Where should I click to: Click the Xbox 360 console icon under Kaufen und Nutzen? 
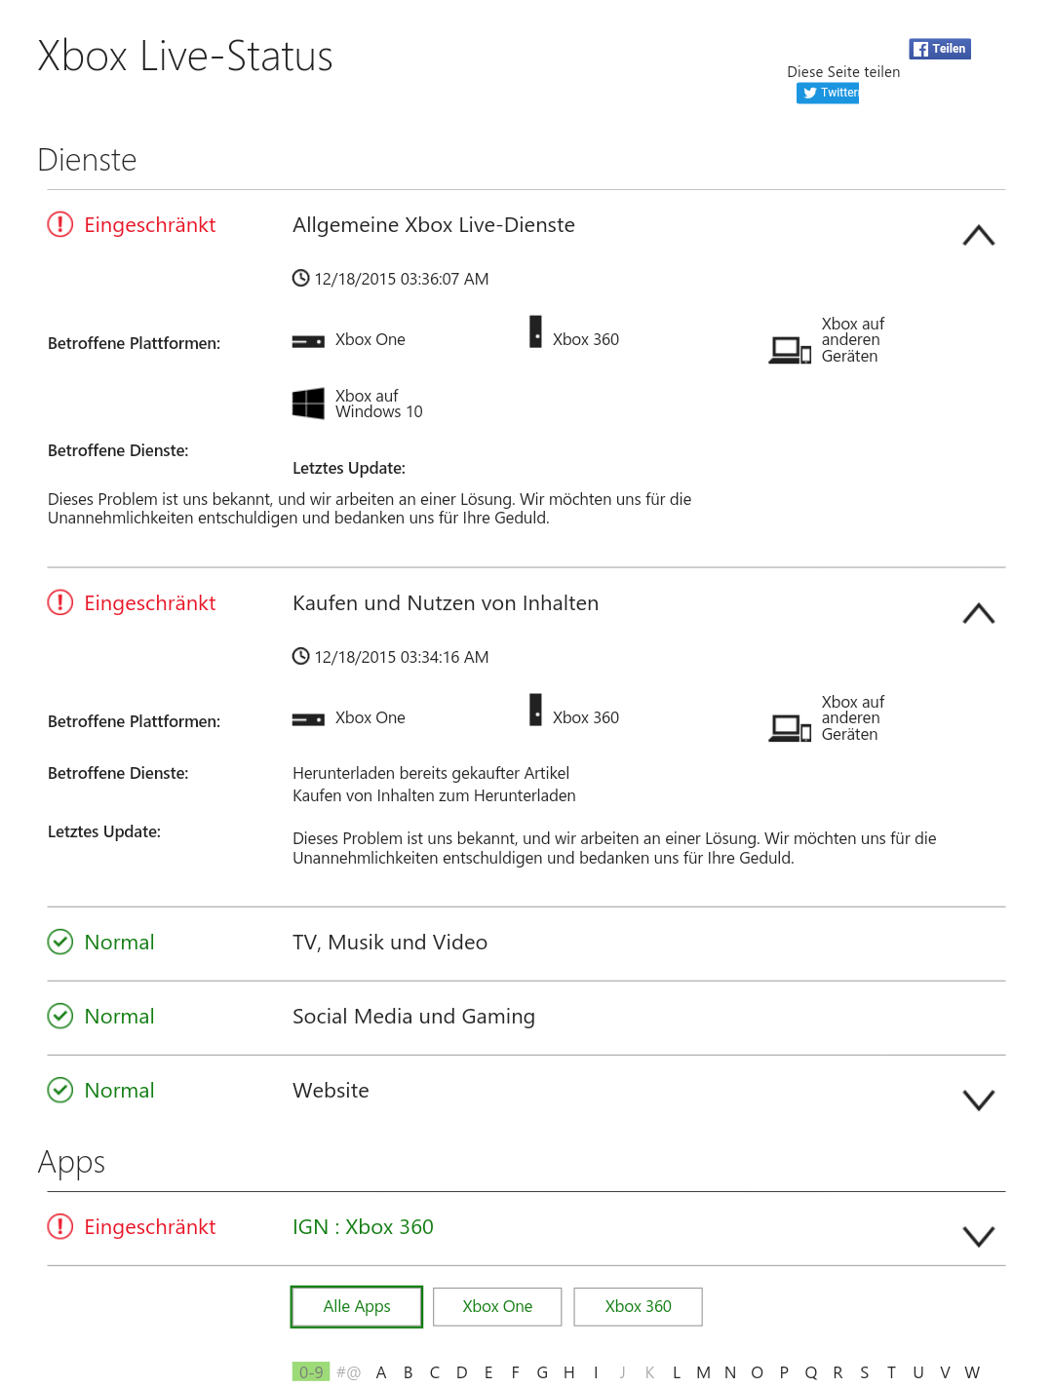535,710
